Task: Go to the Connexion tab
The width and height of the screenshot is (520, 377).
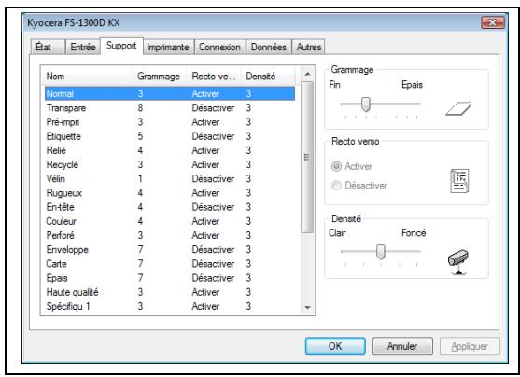Action: pyautogui.click(x=219, y=47)
